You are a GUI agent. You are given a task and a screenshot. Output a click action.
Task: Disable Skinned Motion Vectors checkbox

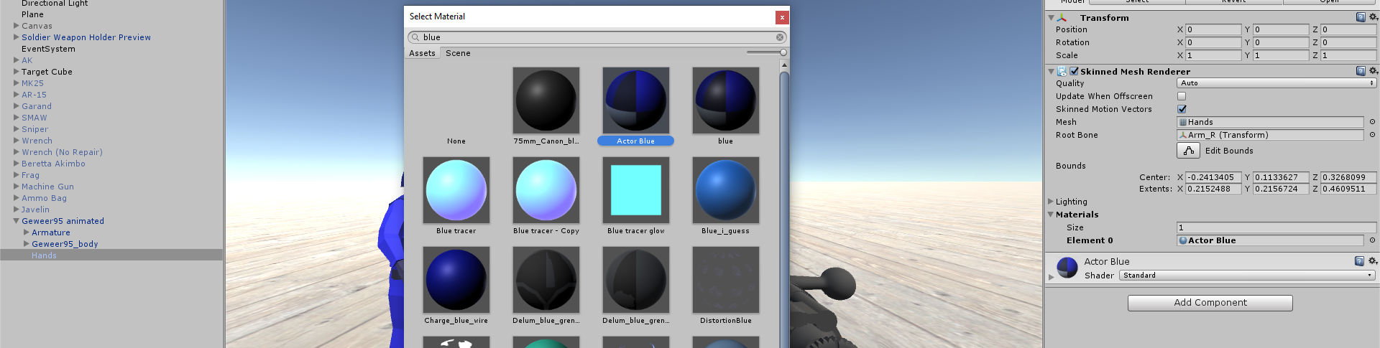(1182, 109)
